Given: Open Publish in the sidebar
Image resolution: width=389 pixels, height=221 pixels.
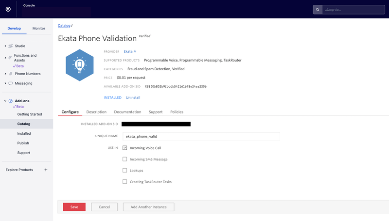Looking at the screenshot, I should [23, 143].
